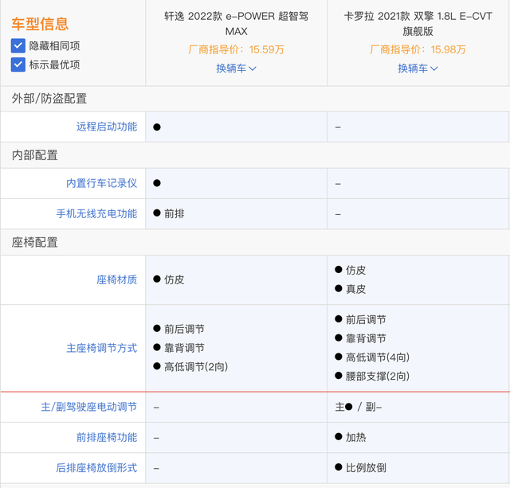Open the 内置行车记录仪 spec link
The height and width of the screenshot is (488, 510).
coord(101,183)
